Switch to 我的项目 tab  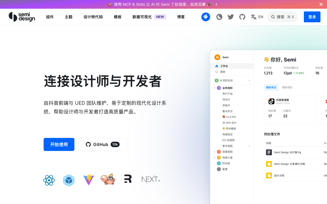click(x=287, y=87)
